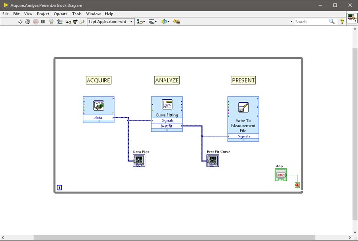Click the Data Plot label text

click(x=141, y=152)
